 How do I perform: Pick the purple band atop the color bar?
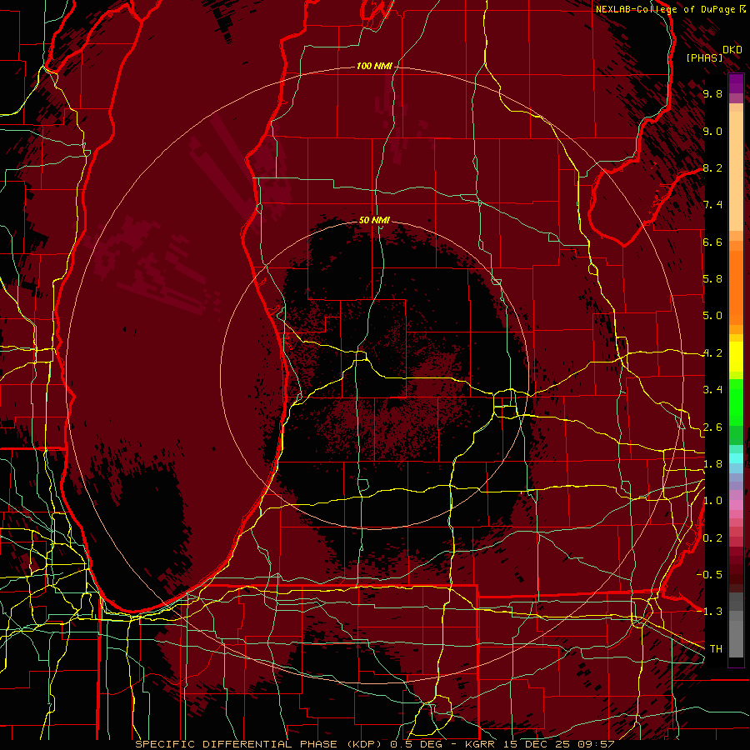(736, 84)
